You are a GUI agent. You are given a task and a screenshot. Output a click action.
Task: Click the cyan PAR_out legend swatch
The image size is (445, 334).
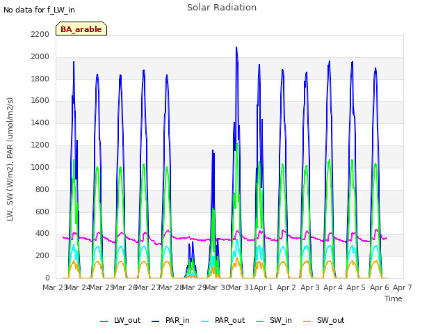(x=204, y=321)
